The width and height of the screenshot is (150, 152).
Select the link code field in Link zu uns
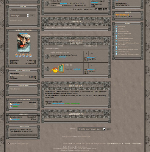[23, 135]
